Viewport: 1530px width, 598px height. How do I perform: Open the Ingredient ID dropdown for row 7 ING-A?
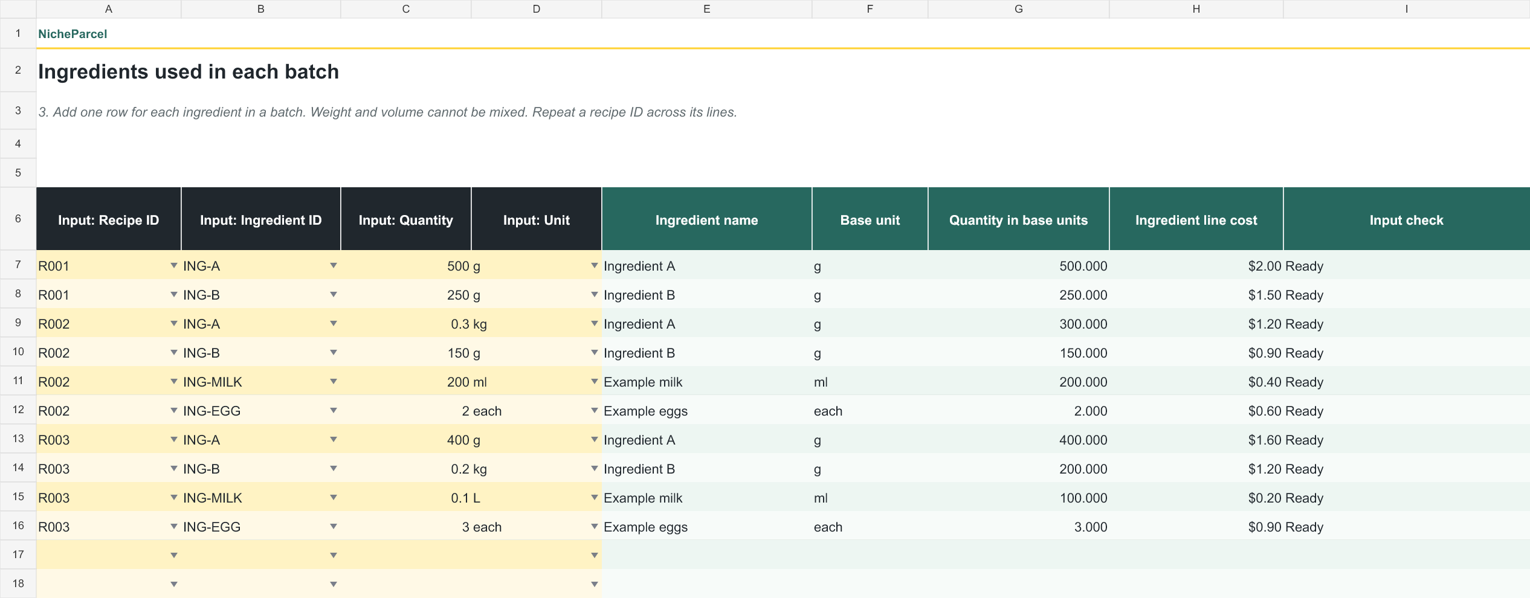[333, 266]
